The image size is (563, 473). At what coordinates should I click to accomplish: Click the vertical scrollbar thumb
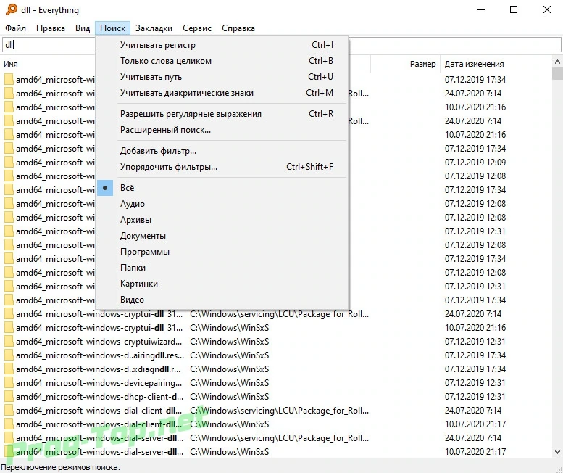(557, 74)
